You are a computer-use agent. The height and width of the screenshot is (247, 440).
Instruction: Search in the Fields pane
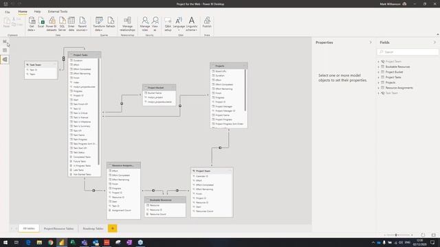coord(408,52)
